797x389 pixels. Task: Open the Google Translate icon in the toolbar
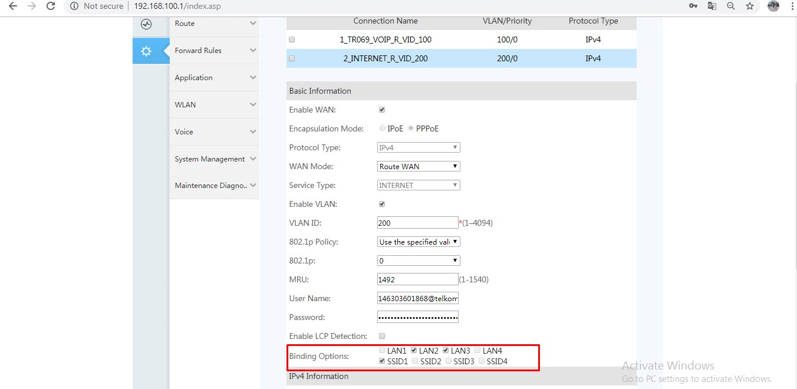pos(712,6)
